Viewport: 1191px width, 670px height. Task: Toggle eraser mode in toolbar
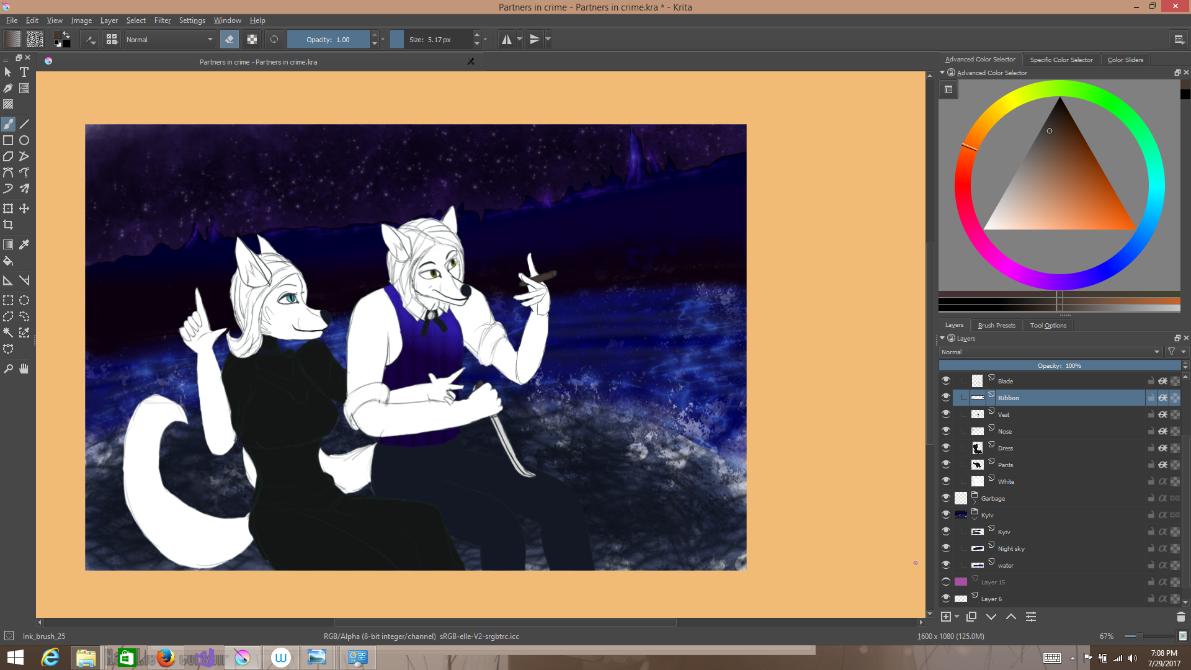pyautogui.click(x=230, y=40)
